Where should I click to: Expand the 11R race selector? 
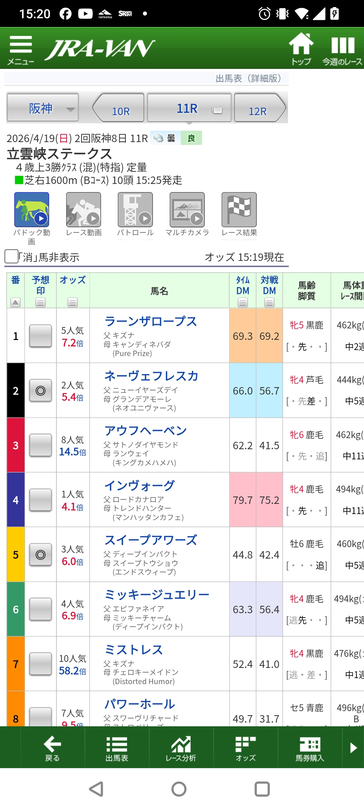click(x=189, y=108)
